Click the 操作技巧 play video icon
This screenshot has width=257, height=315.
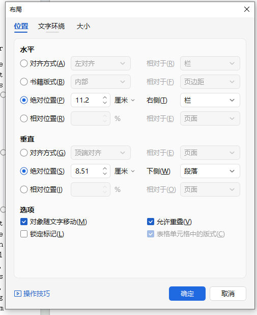[x=18, y=294]
